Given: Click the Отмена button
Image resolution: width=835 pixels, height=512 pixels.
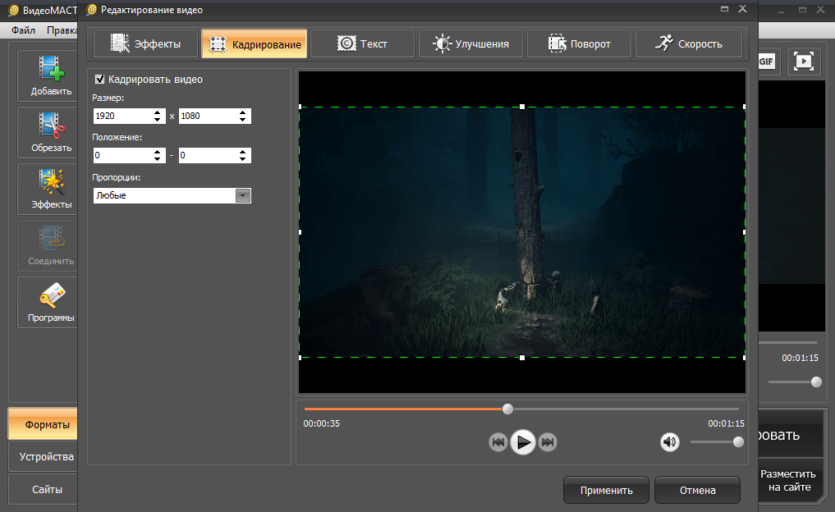Looking at the screenshot, I should (x=698, y=490).
